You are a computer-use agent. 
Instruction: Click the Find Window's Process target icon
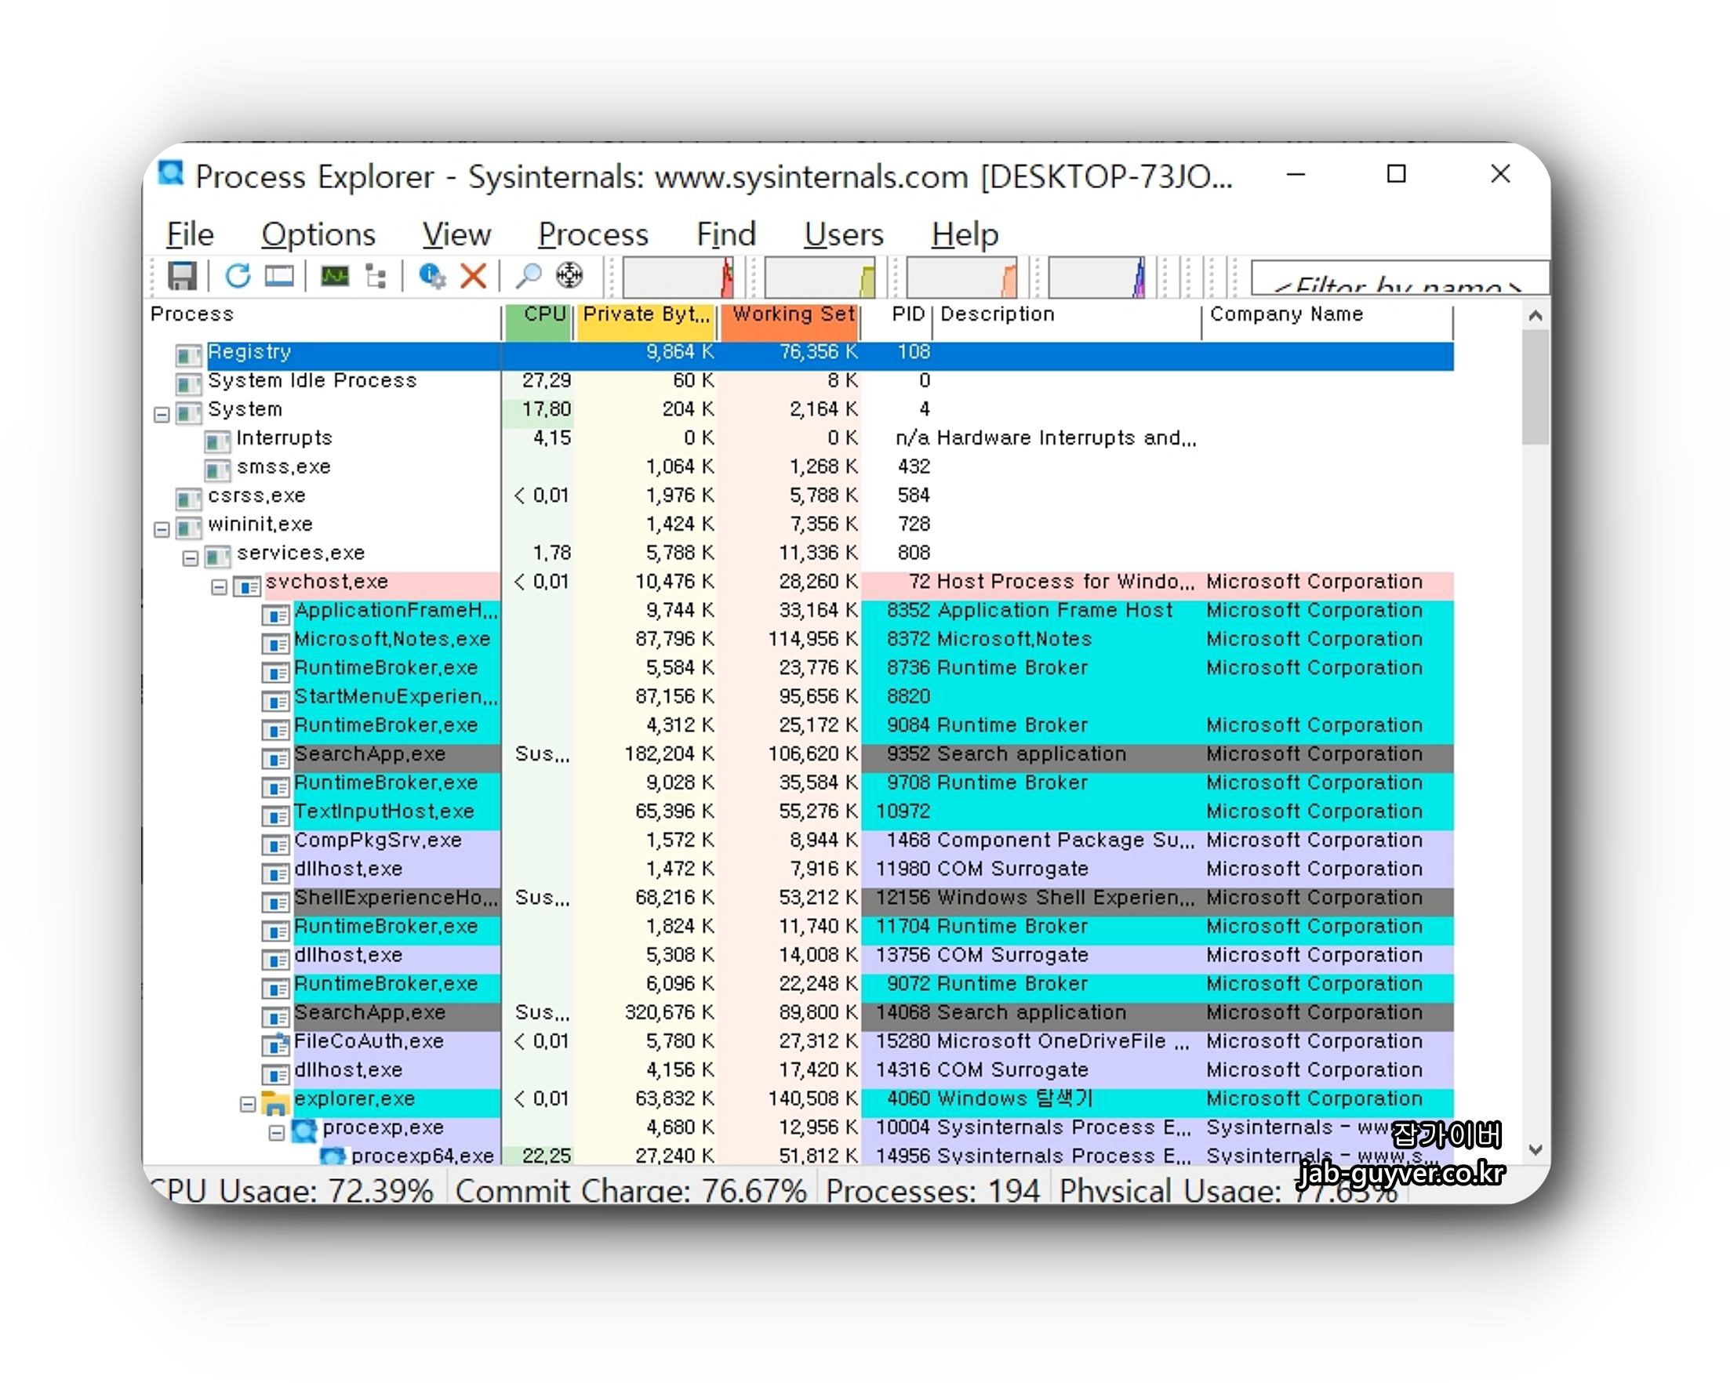[x=569, y=276]
